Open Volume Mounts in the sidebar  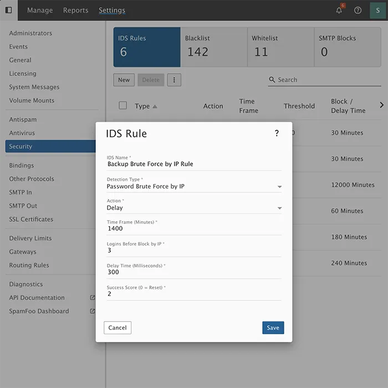pyautogui.click(x=32, y=100)
